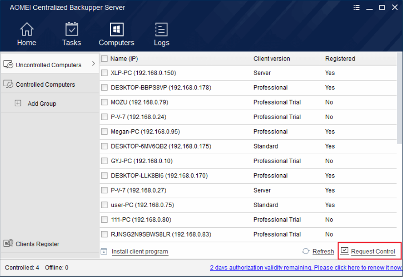Expand the Uncontrolled Computers chevron
The height and width of the screenshot is (277, 403).
coord(94,64)
